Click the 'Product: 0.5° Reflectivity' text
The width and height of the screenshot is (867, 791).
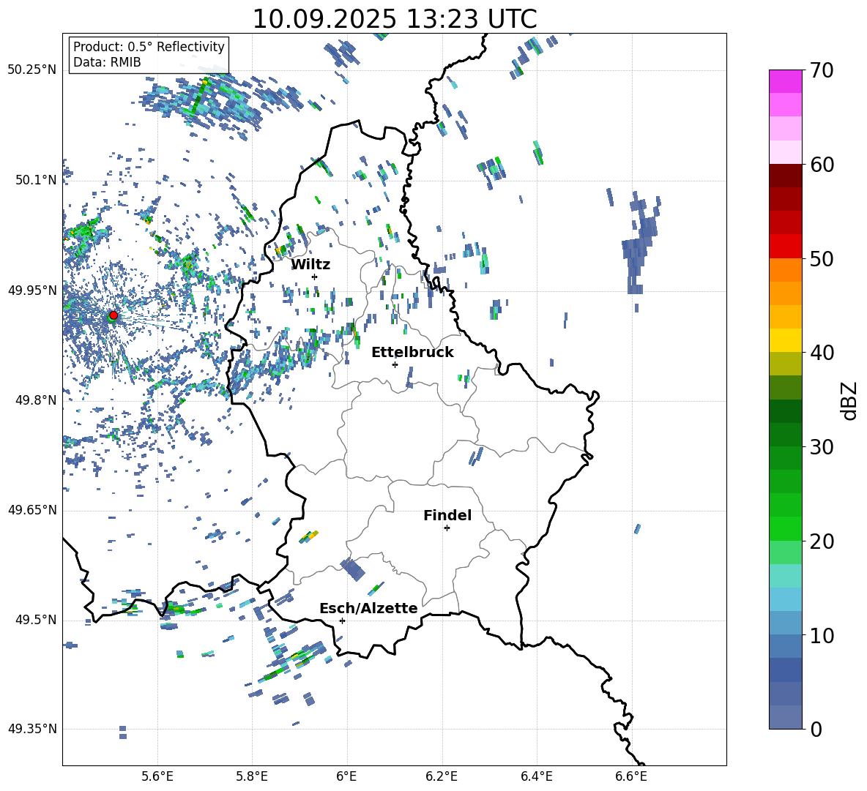point(149,47)
